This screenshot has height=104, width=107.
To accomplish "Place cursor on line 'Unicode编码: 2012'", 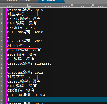I will tap(25, 73).
